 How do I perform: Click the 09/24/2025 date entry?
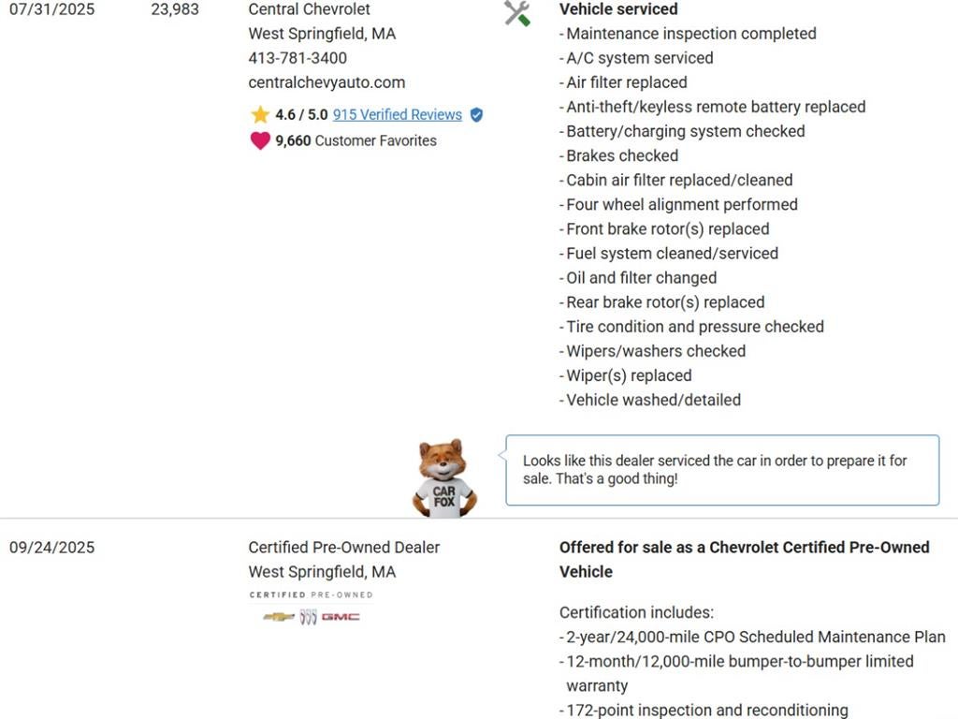[51, 548]
